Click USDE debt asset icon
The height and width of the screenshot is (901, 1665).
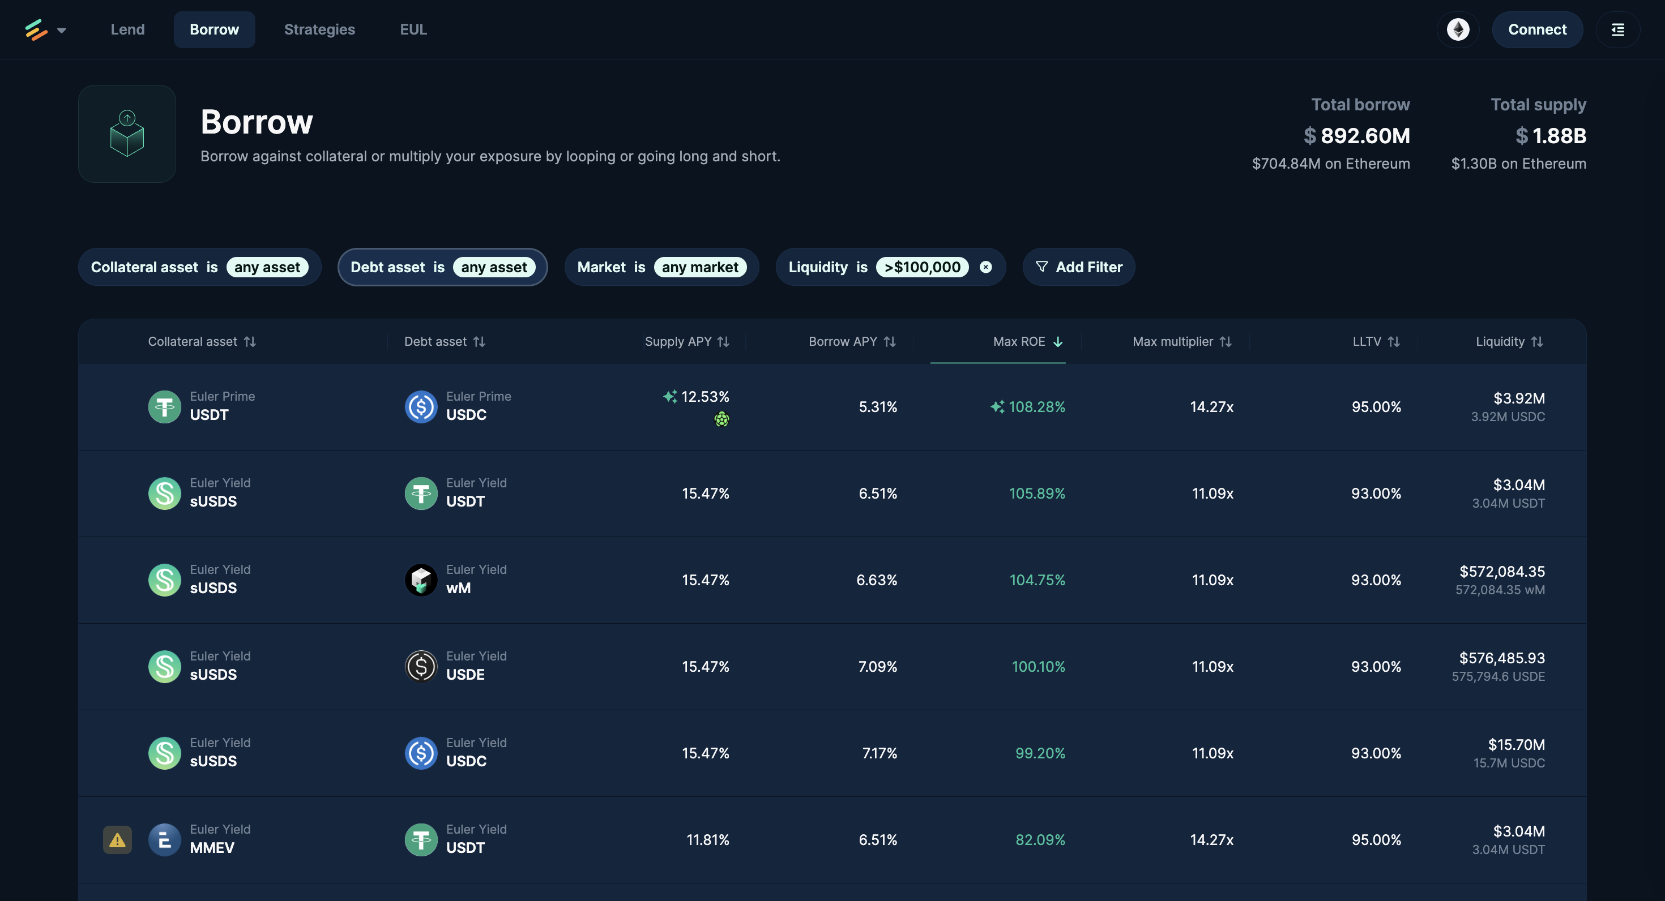click(421, 666)
